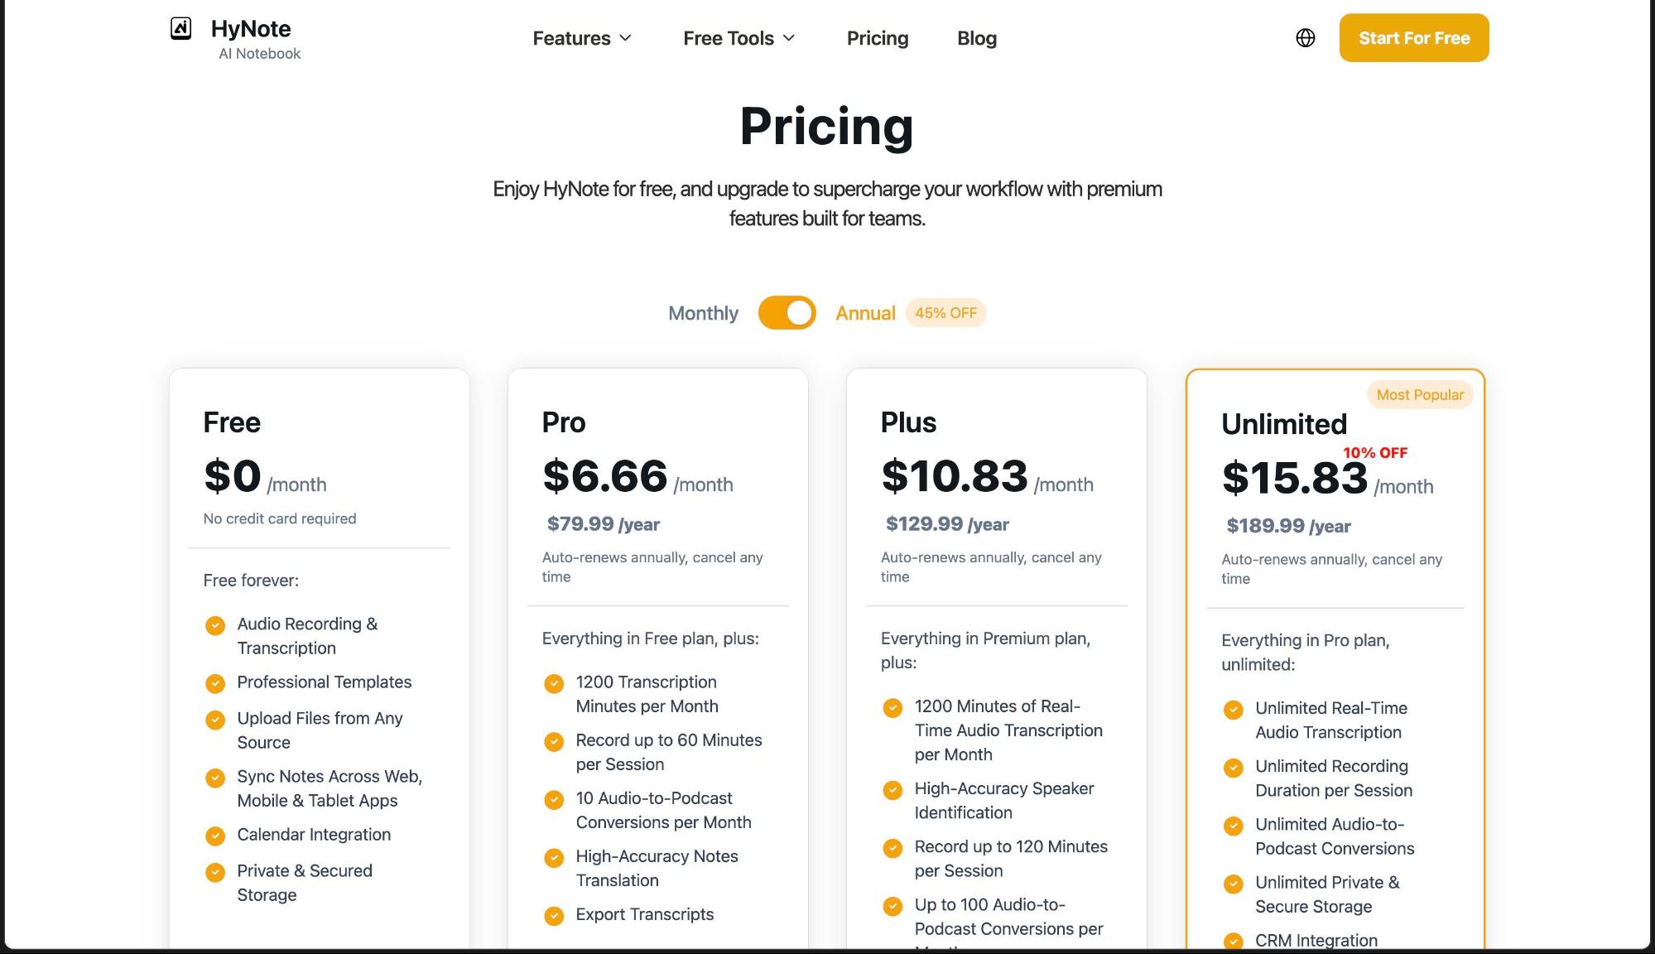Click the Most Popular badge on Unlimited
Screen dimensions: 1655x954
pos(1420,395)
